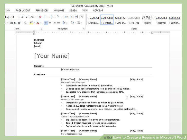Click the [email] placeholder
This screenshot has width=187, height=140.
[x=38, y=46]
